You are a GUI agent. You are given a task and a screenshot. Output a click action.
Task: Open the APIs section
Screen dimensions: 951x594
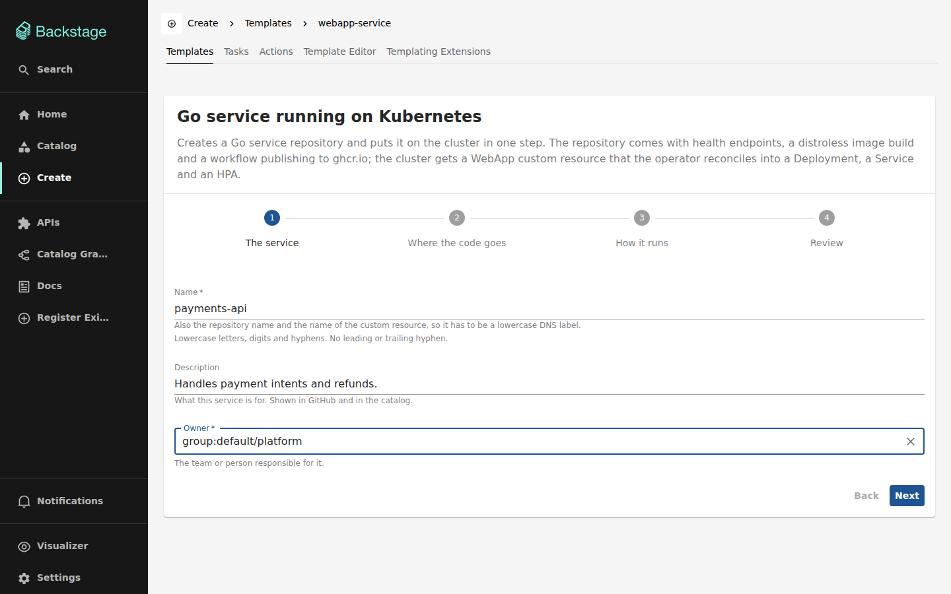(74, 222)
